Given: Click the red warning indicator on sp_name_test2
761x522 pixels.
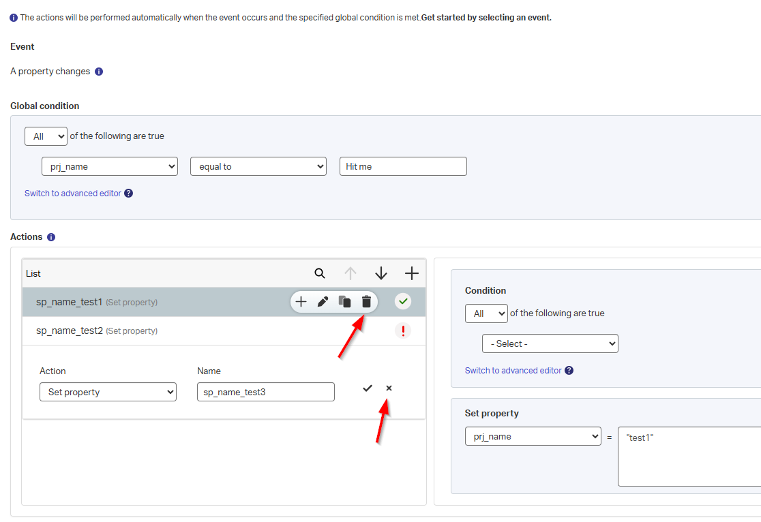Looking at the screenshot, I should (403, 331).
